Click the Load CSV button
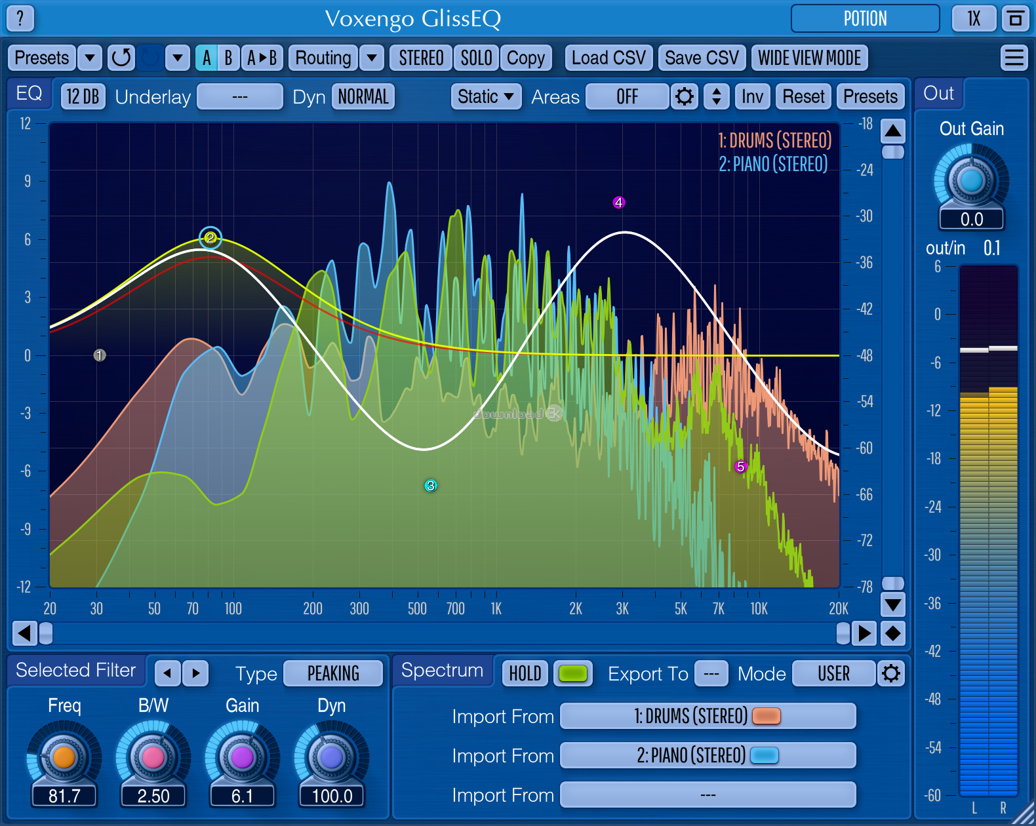This screenshot has width=1036, height=826. click(x=608, y=58)
